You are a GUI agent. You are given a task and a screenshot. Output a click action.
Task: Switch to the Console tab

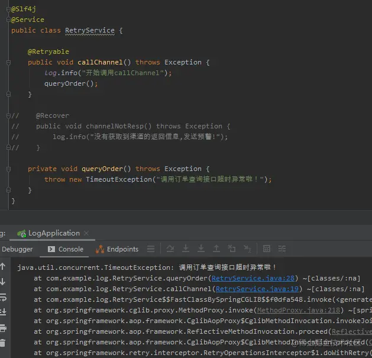(66, 249)
